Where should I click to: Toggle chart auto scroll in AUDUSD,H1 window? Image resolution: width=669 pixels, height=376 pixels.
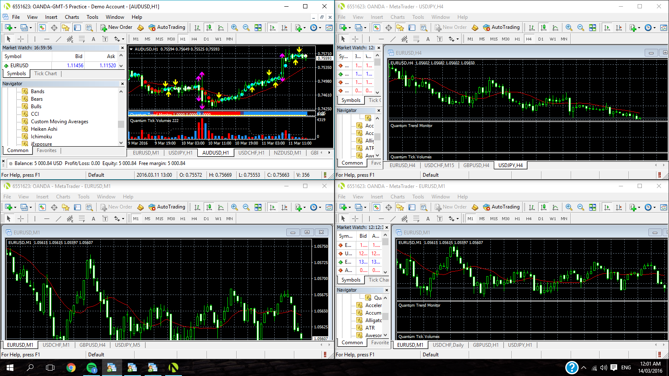tap(273, 28)
